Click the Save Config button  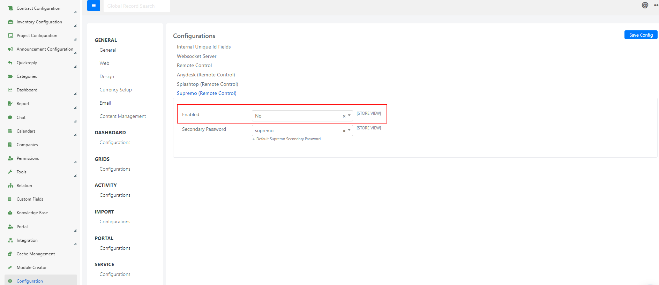click(641, 35)
